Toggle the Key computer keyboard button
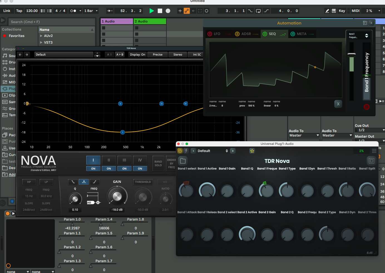Viewport: 385px width, 273px height. (x=342, y=11)
